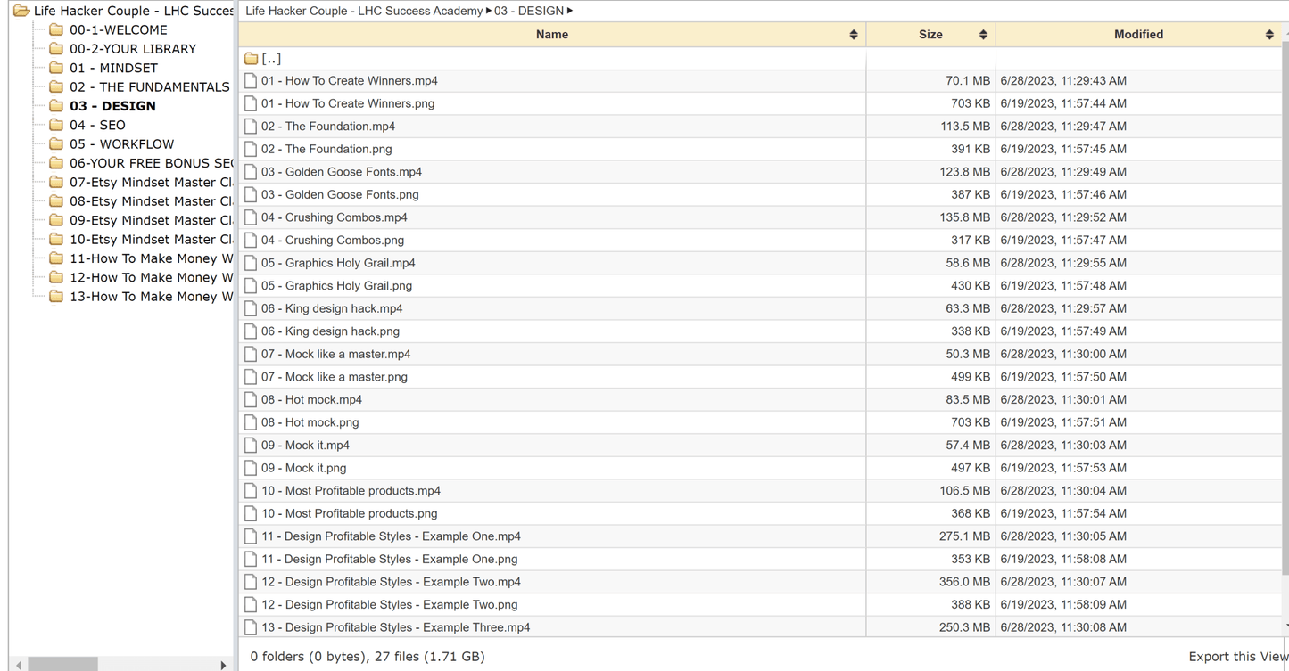The width and height of the screenshot is (1289, 671).
Task: Click file icon of 09 - Mock it.png
Action: [251, 468]
